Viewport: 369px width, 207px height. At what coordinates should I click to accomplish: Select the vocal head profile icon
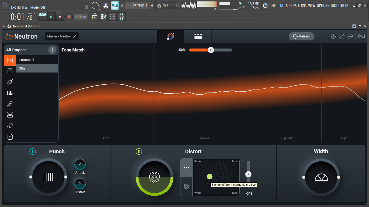(10, 126)
